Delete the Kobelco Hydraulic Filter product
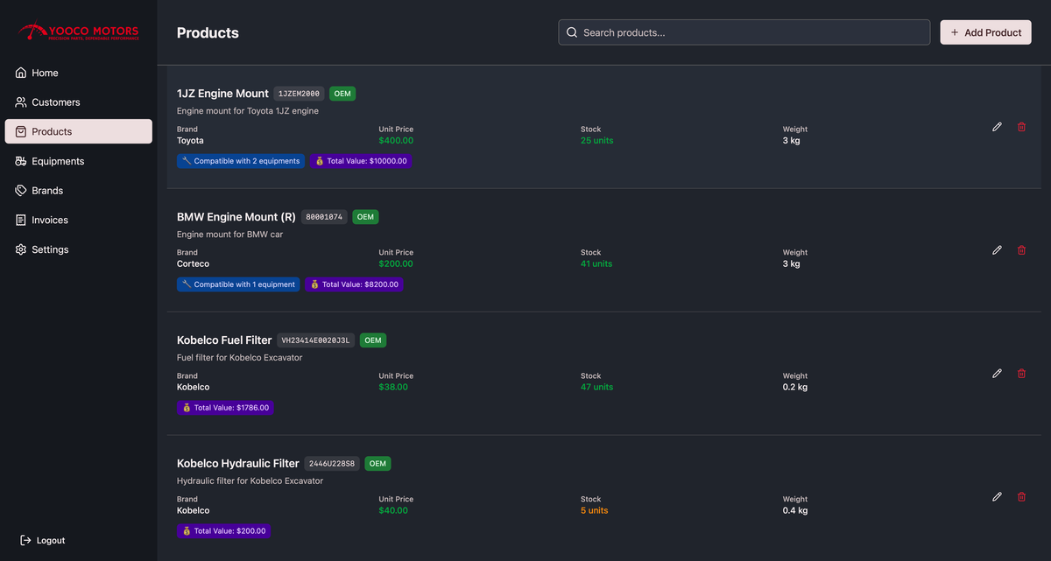The width and height of the screenshot is (1051, 561). [1021, 497]
